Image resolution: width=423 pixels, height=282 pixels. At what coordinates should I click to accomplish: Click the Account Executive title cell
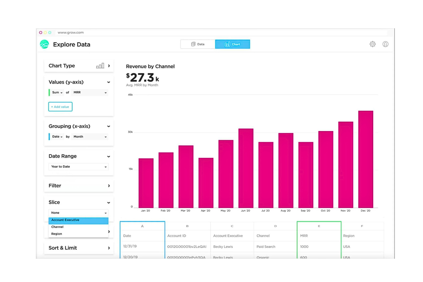pos(232,236)
